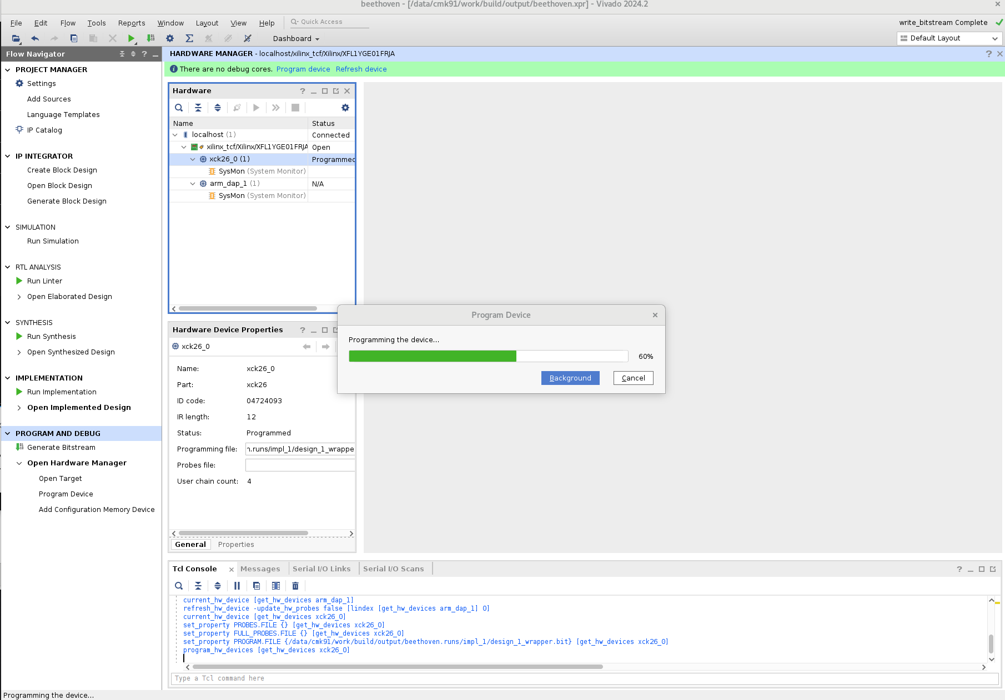Select xck26_0 device in Hardware tree
The width and height of the screenshot is (1005, 700).
coord(229,159)
